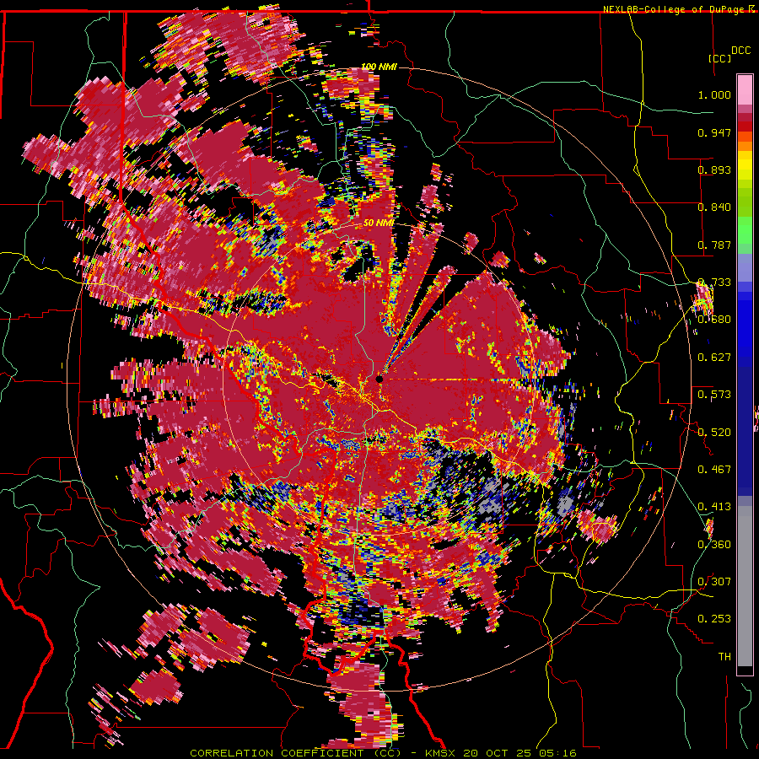
Task: Click the 50 NMI range ring label
Action: coord(379,223)
